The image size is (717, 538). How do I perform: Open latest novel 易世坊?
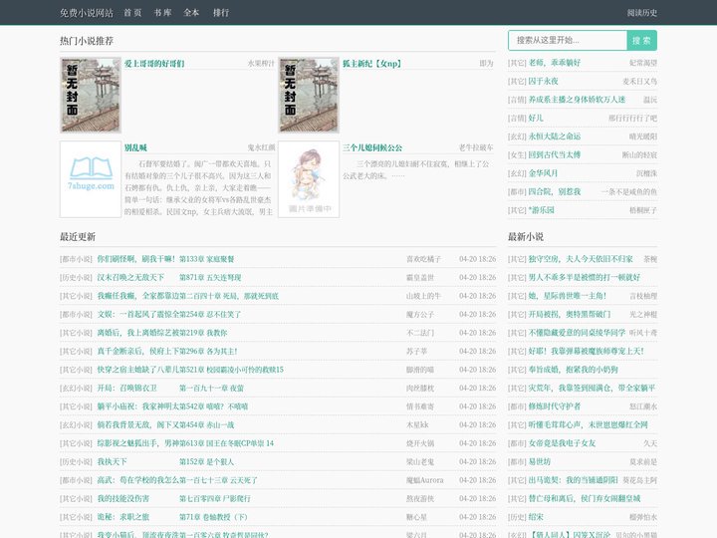pos(540,461)
